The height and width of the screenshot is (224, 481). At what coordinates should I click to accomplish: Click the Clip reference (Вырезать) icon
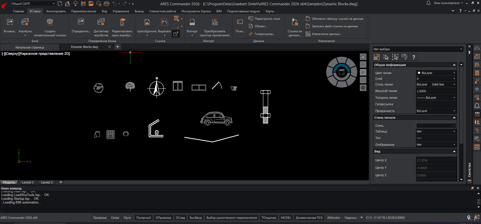coord(164,22)
